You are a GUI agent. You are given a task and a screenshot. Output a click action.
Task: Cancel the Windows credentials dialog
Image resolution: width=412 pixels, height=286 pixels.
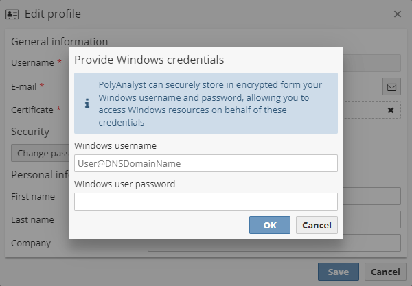tap(317, 225)
